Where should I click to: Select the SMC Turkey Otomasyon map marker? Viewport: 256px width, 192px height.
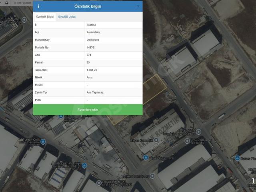[24, 20]
